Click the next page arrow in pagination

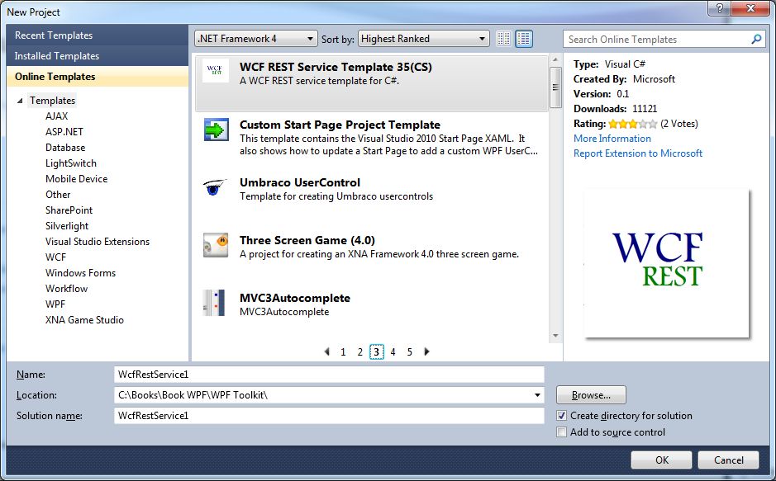pyautogui.click(x=426, y=351)
